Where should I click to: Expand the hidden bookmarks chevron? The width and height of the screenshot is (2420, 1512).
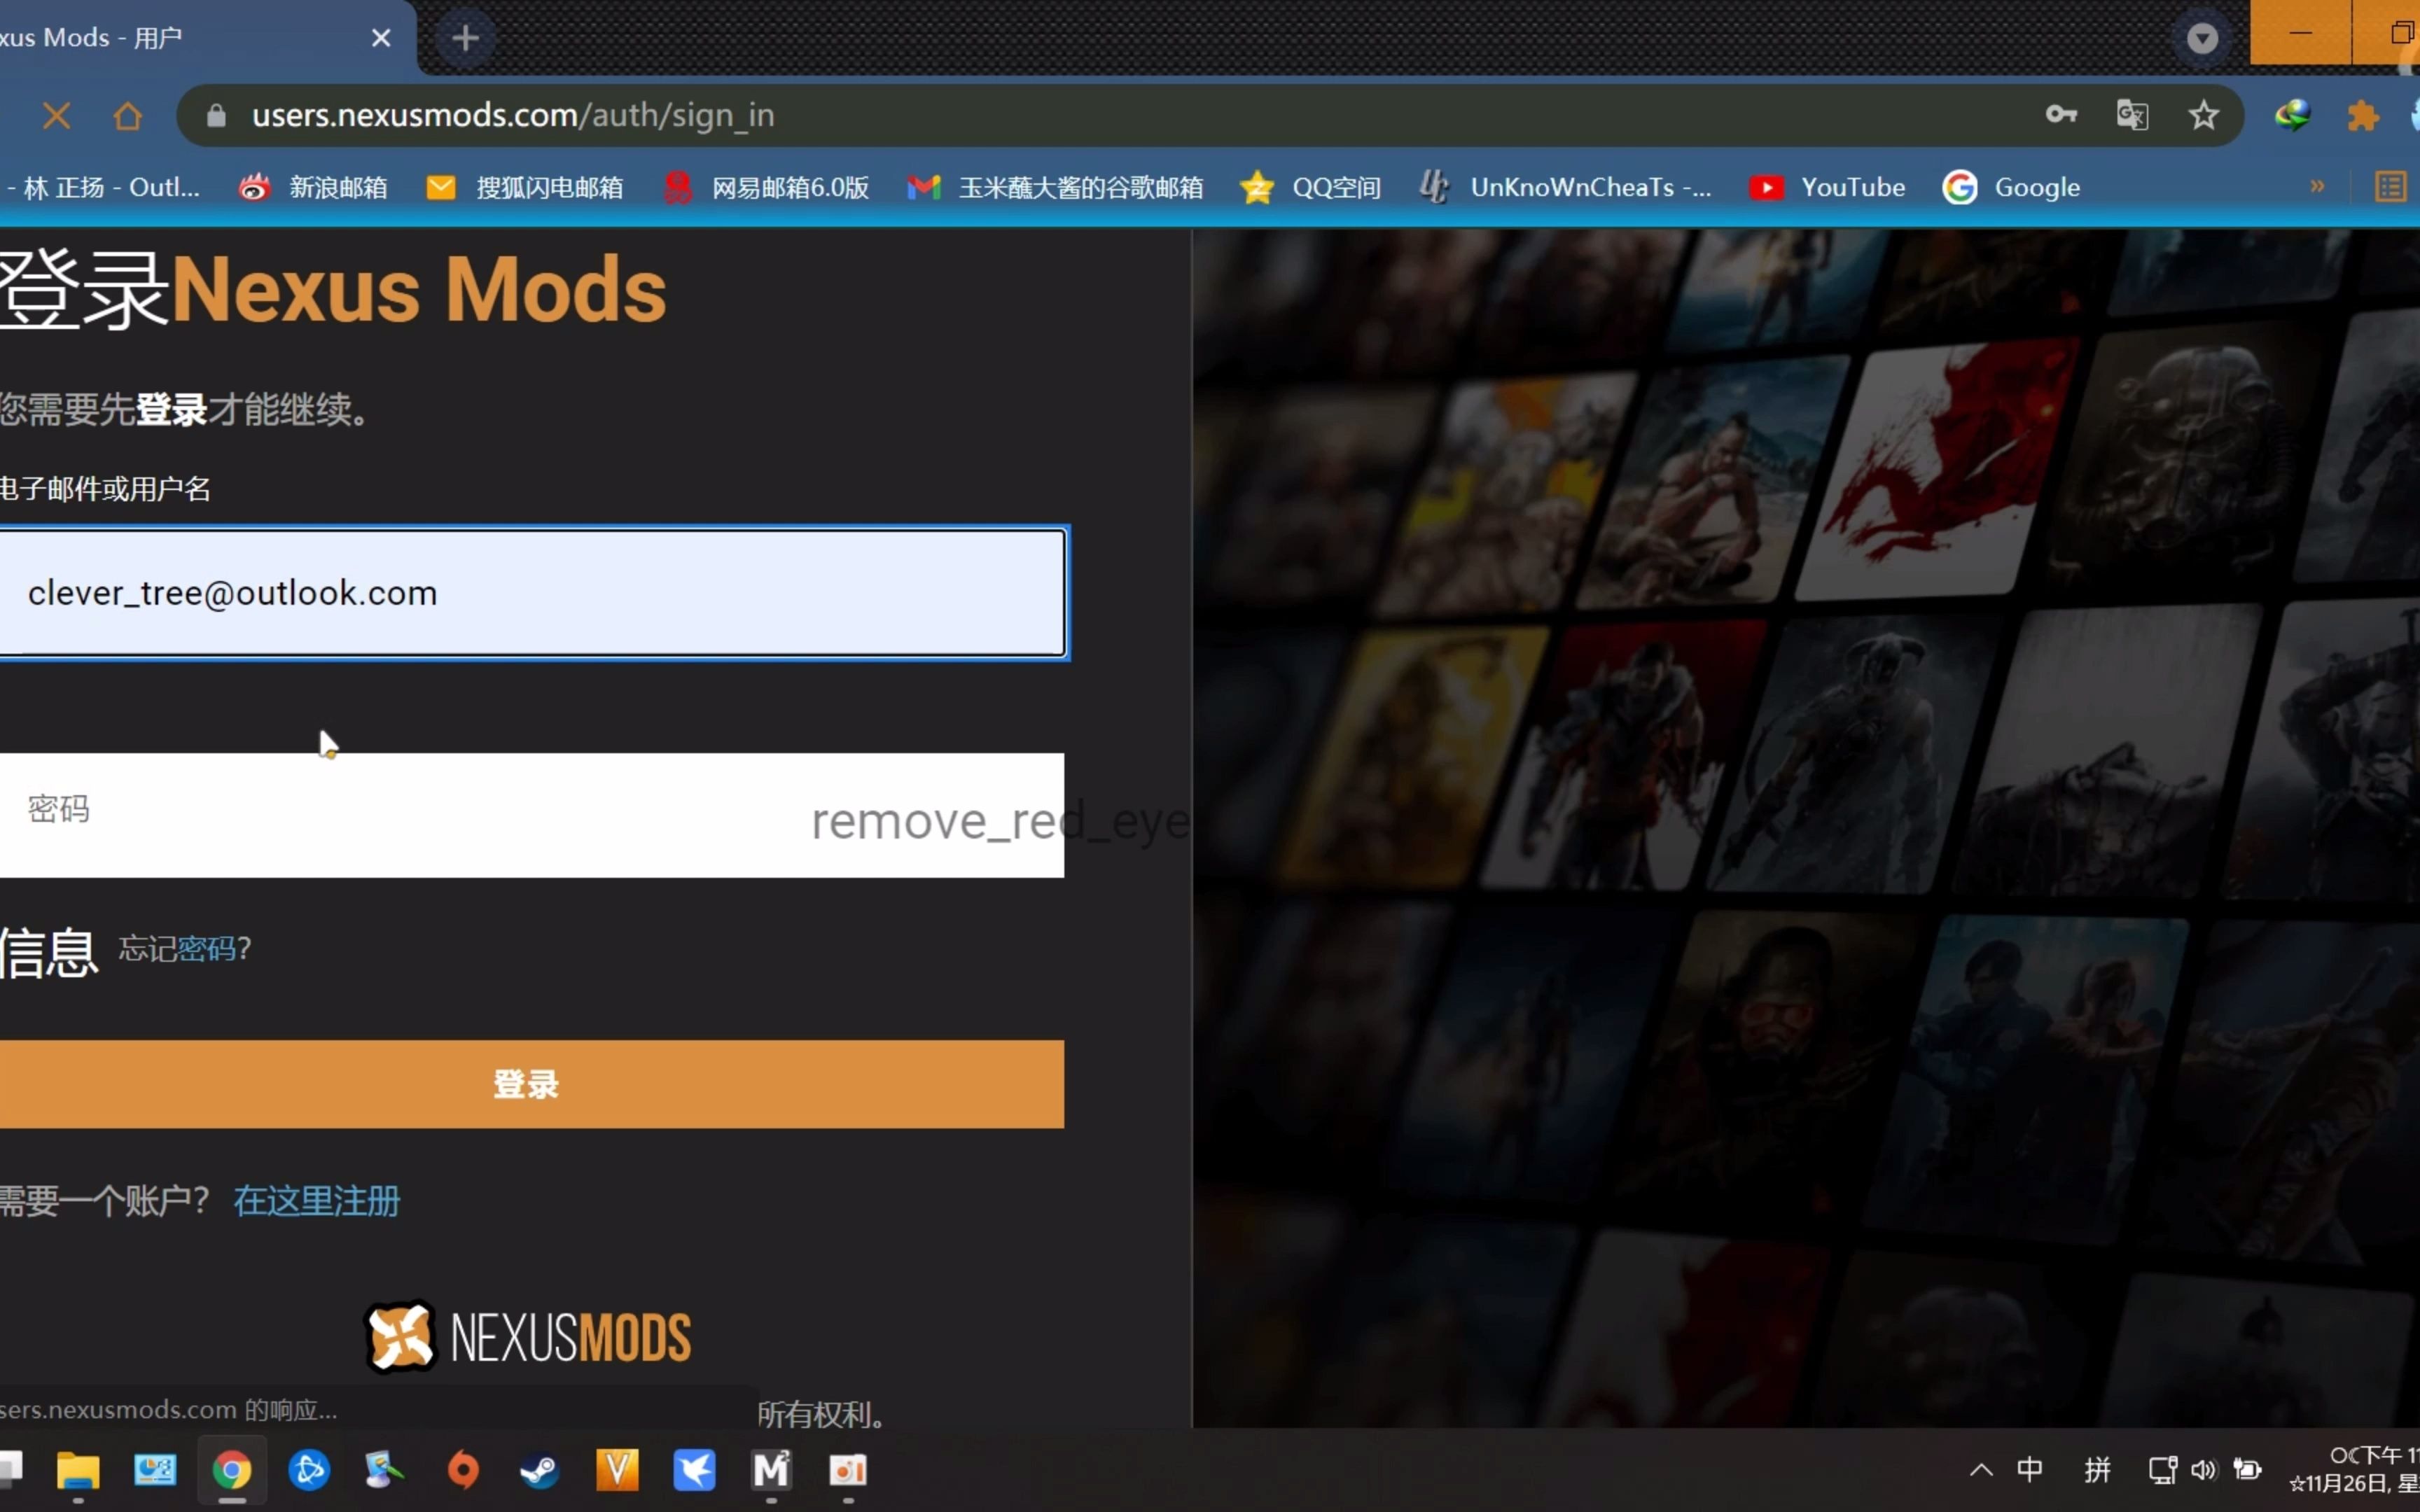[2317, 187]
